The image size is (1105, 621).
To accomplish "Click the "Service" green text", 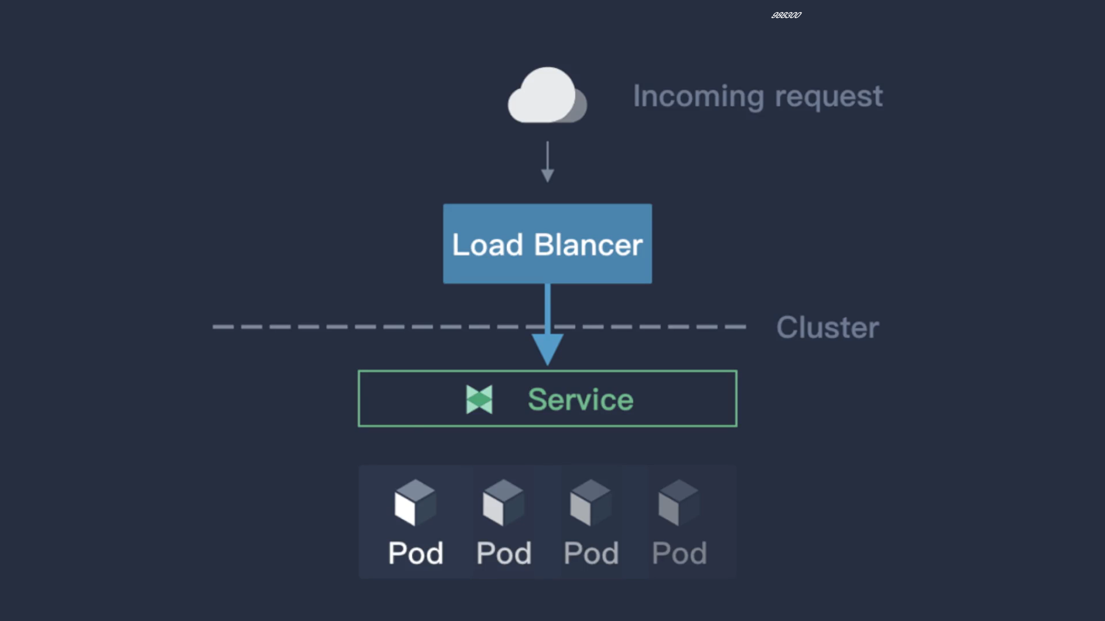I will coord(580,399).
